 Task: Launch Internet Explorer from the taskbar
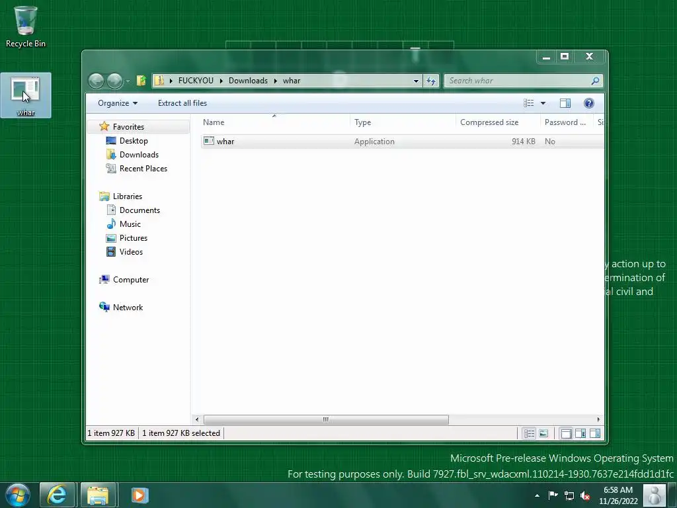(57, 495)
